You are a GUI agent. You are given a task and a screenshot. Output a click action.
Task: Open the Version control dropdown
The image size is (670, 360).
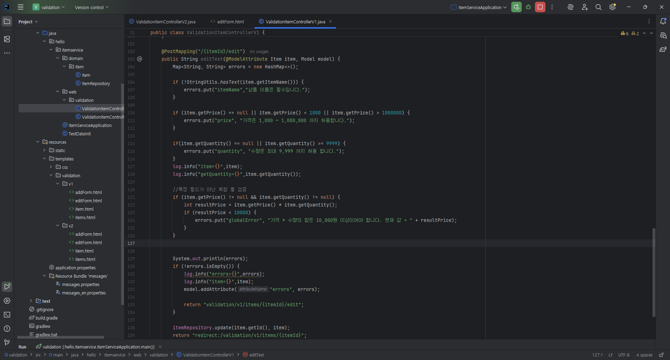coord(92,7)
